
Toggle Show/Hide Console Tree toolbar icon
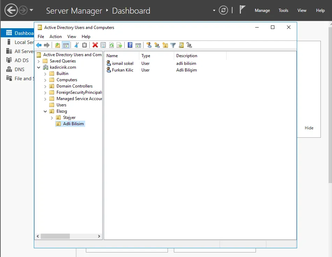[66, 45]
